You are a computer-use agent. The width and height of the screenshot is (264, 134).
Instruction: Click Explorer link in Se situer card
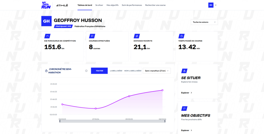coord(187,93)
